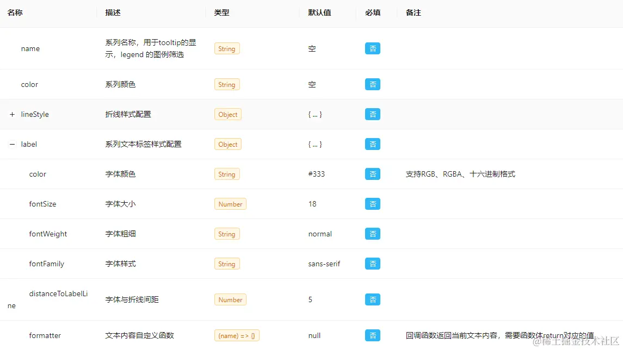Click the 默认值 column header
Viewport: 623px width, 350px height.
pyautogui.click(x=319, y=12)
